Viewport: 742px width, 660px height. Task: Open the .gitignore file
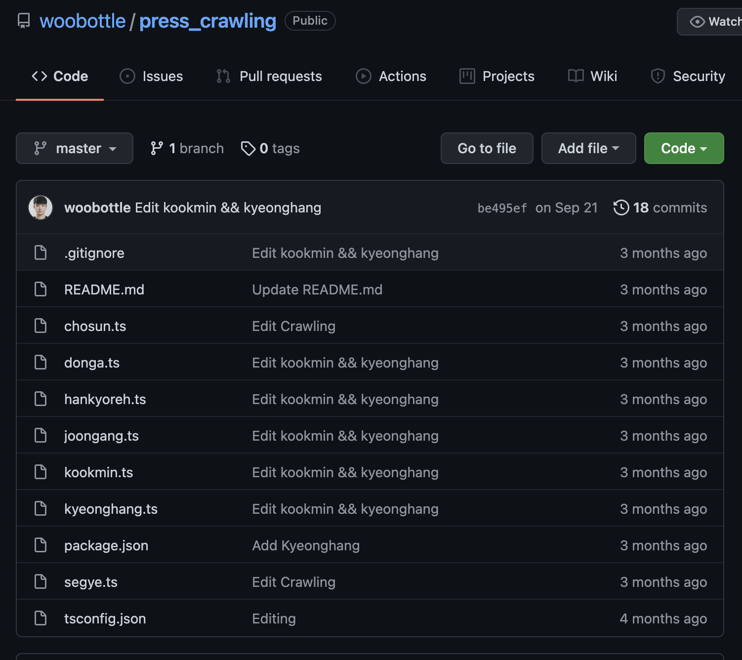(x=94, y=253)
